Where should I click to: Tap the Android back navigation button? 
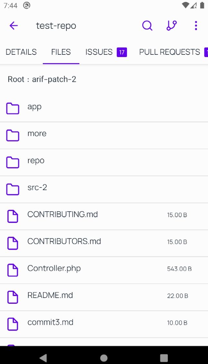click(x=43, y=358)
